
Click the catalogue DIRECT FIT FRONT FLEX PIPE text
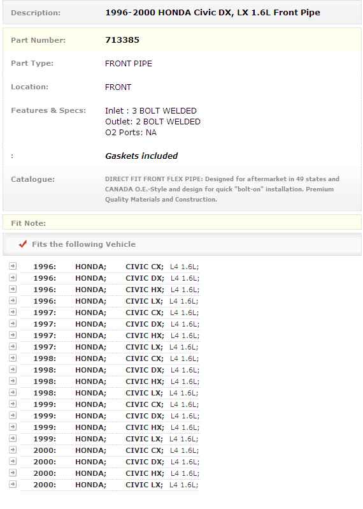[x=222, y=189]
